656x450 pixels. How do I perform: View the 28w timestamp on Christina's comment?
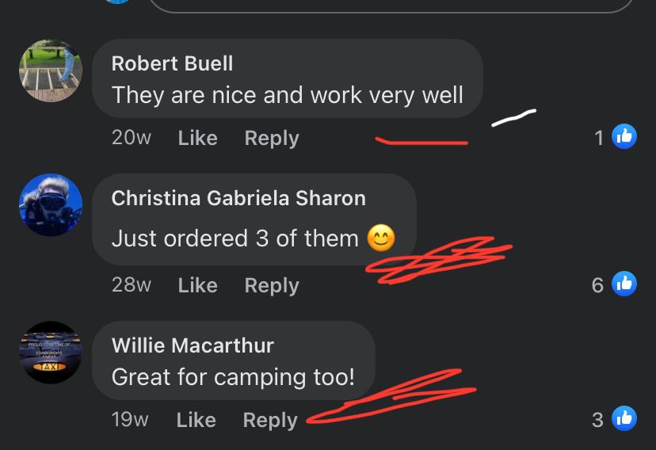(x=132, y=284)
